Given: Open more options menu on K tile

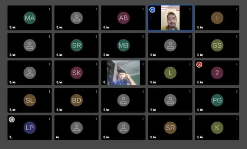Looking at the screenshot, I should tap(237, 119).
